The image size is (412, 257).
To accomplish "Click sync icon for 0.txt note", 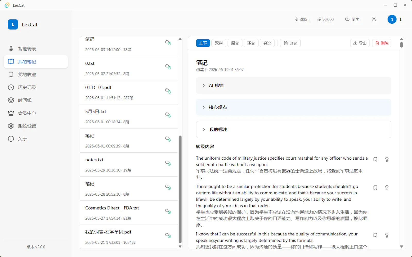I will (x=168, y=67).
